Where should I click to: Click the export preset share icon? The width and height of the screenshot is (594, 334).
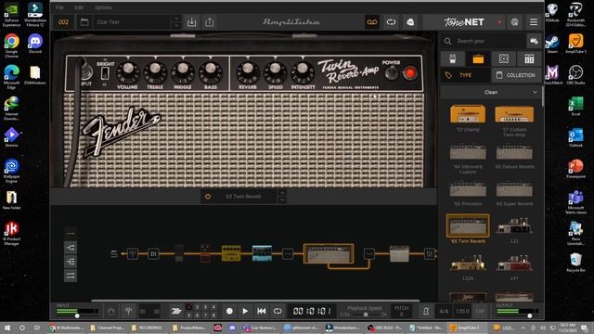point(210,22)
